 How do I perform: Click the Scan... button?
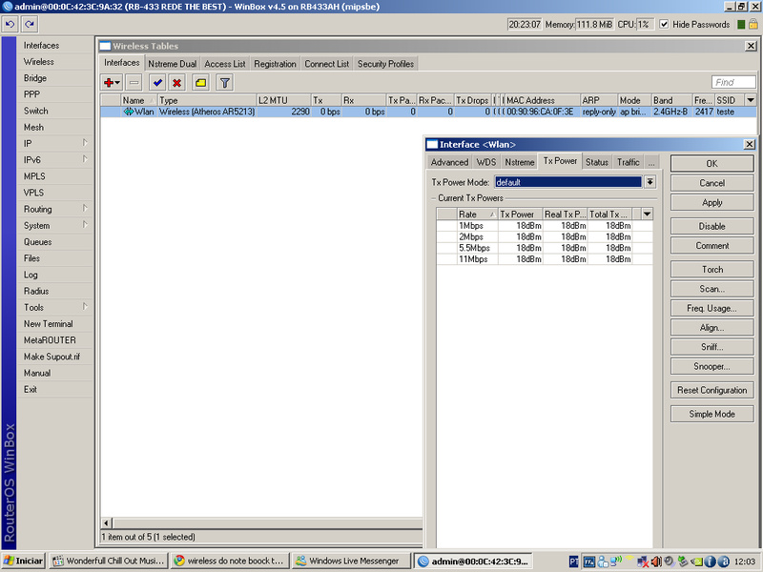(711, 289)
